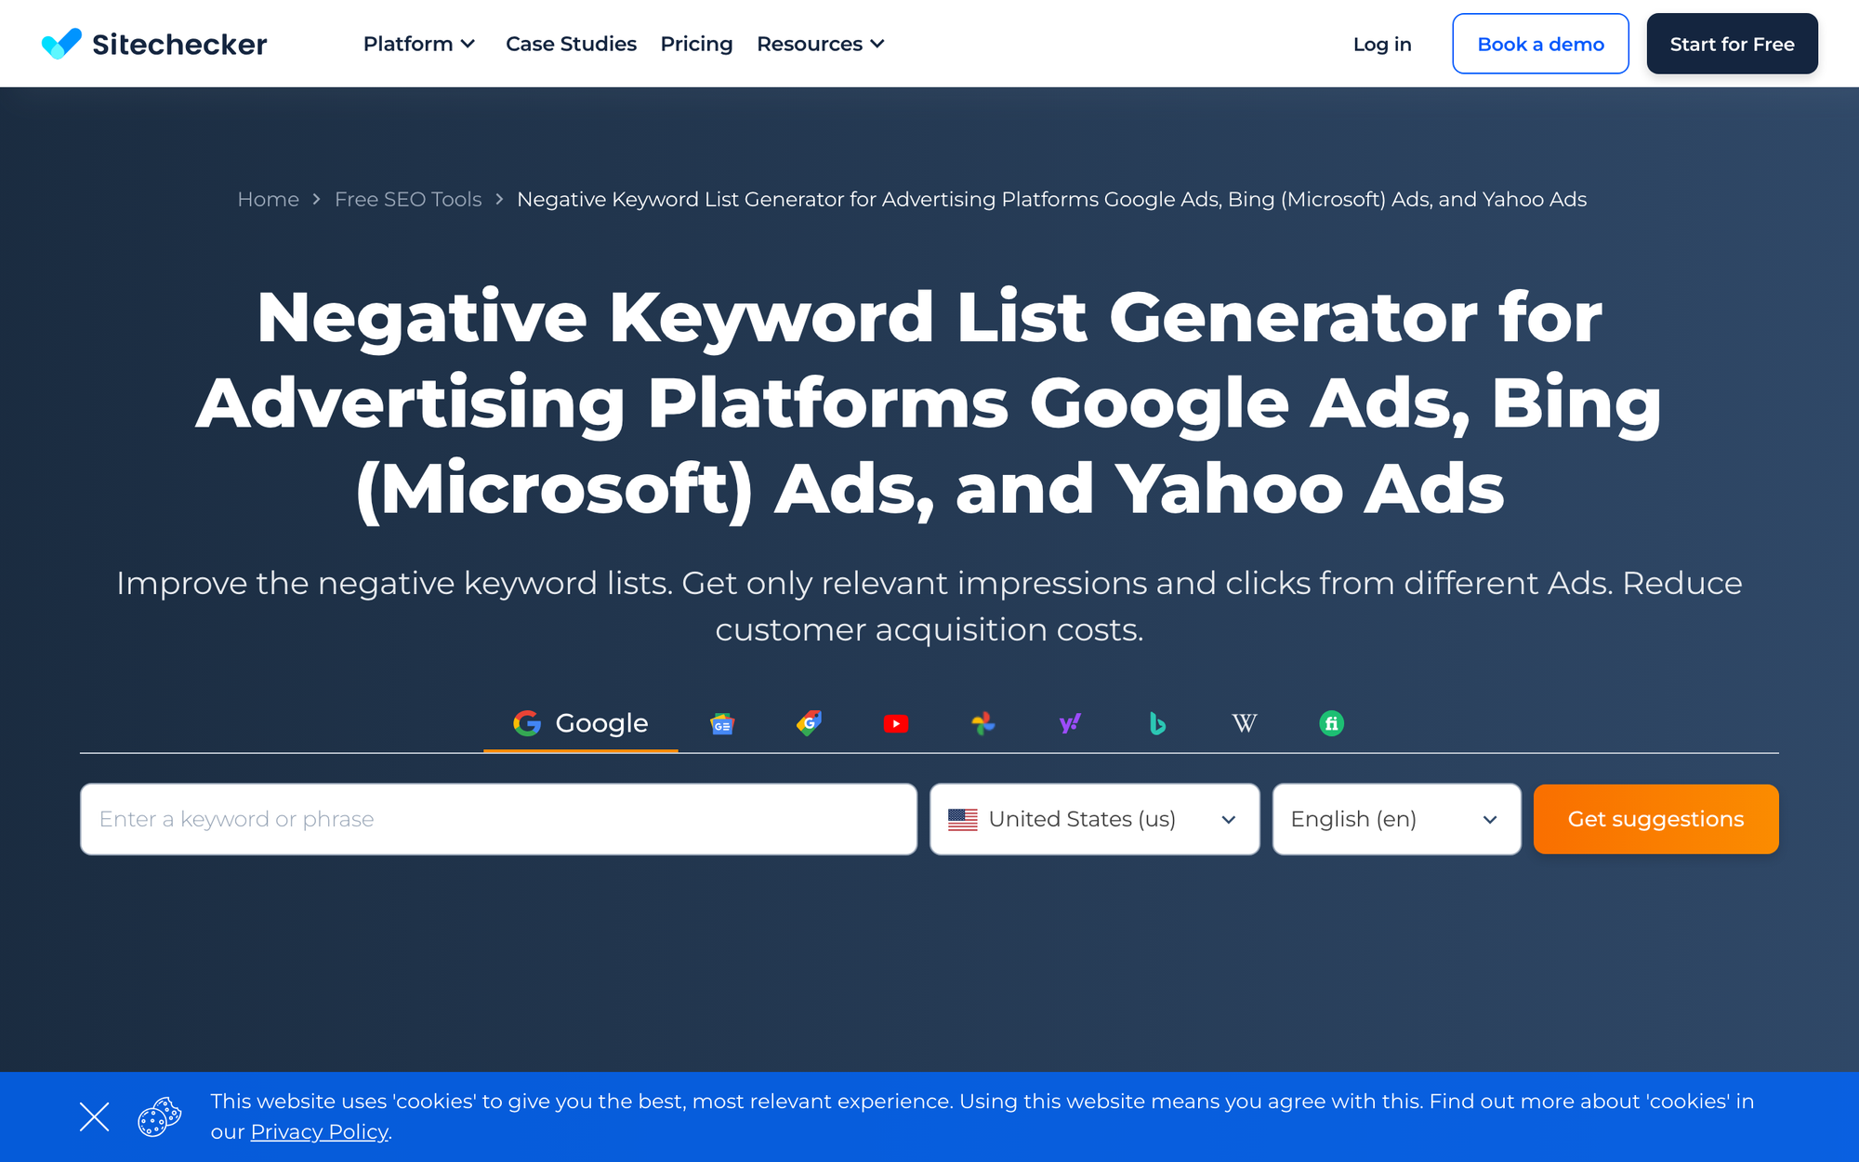The image size is (1859, 1162).
Task: Open the United States country dropdown
Action: (x=1094, y=819)
